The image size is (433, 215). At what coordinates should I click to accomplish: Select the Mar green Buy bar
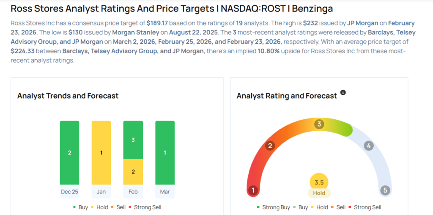pyautogui.click(x=165, y=152)
